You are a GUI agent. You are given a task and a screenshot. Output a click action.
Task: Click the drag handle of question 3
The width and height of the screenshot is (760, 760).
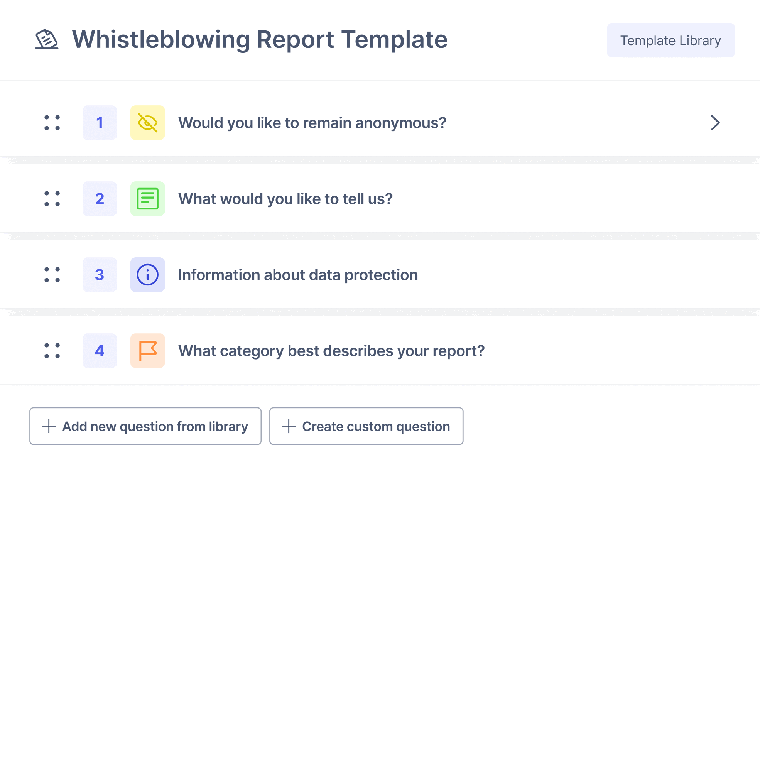click(x=52, y=275)
